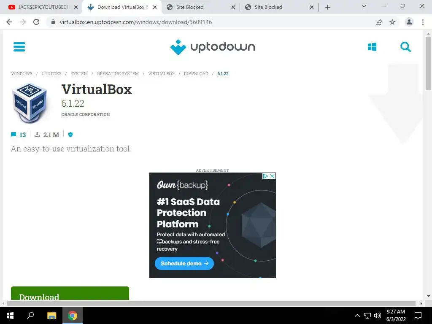
Task: Open the tab search dropdown
Action: click(364, 6)
